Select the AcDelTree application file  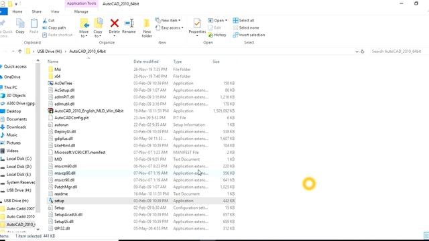[141, 83]
